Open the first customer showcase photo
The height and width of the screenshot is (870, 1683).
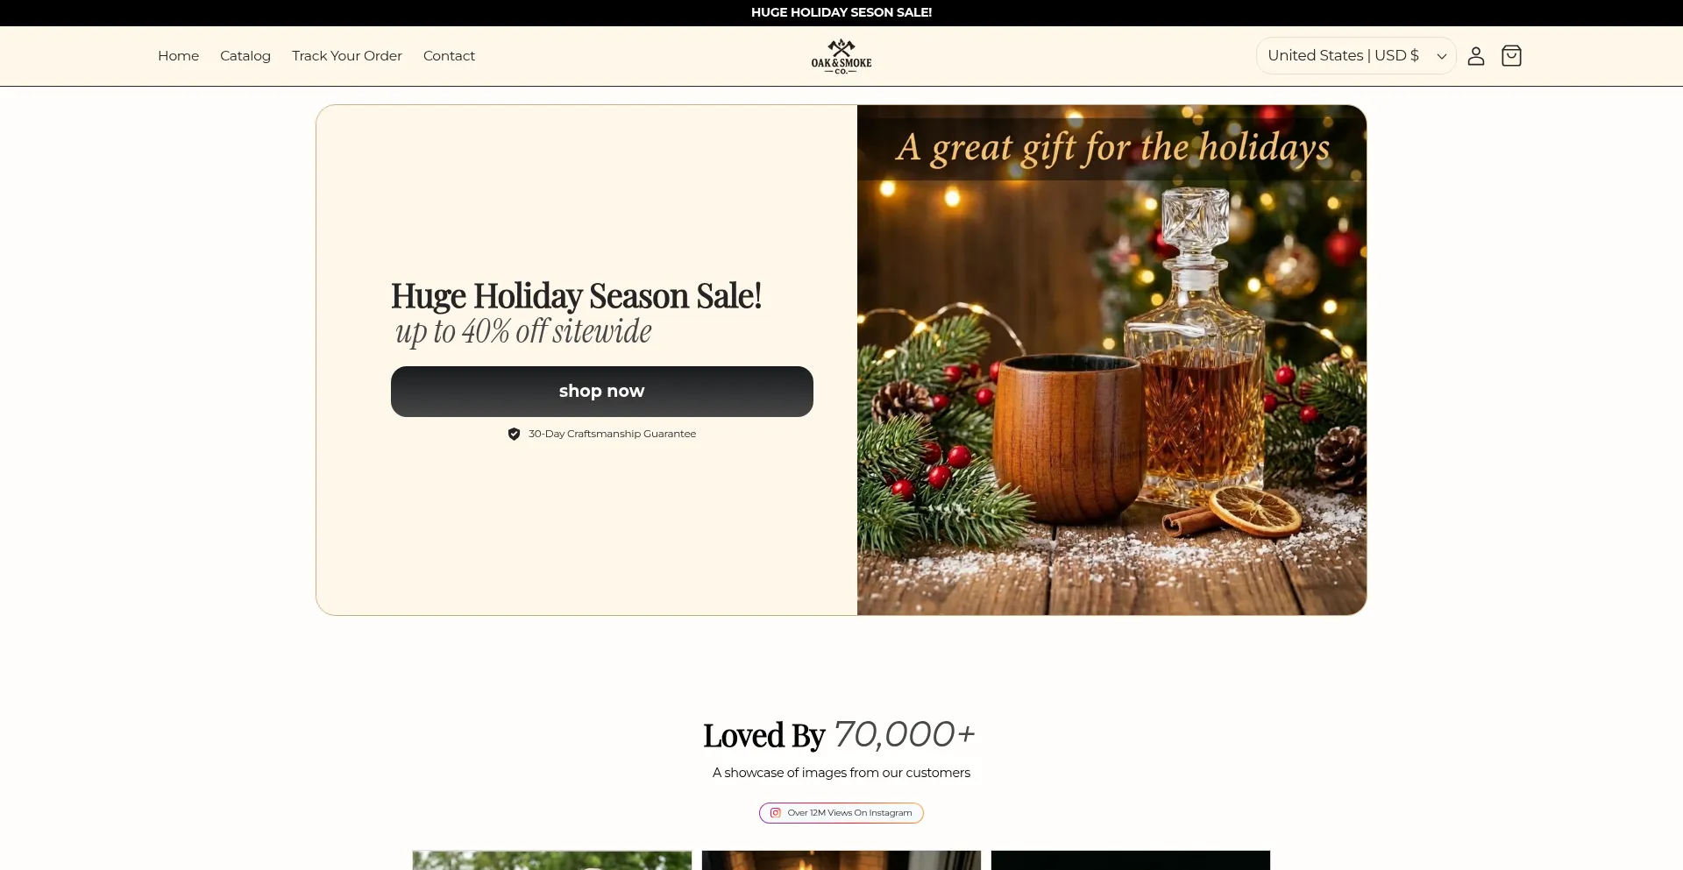[x=552, y=860]
